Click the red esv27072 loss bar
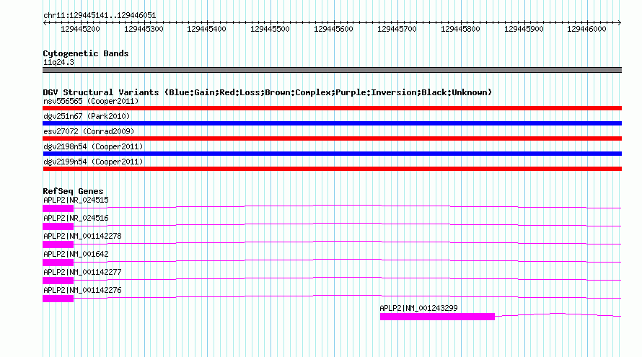The height and width of the screenshot is (357, 642). [x=332, y=138]
